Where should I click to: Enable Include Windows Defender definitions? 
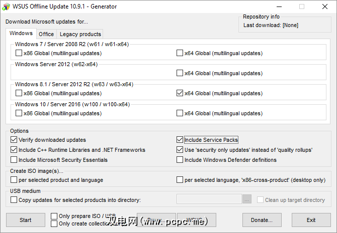click(180, 160)
